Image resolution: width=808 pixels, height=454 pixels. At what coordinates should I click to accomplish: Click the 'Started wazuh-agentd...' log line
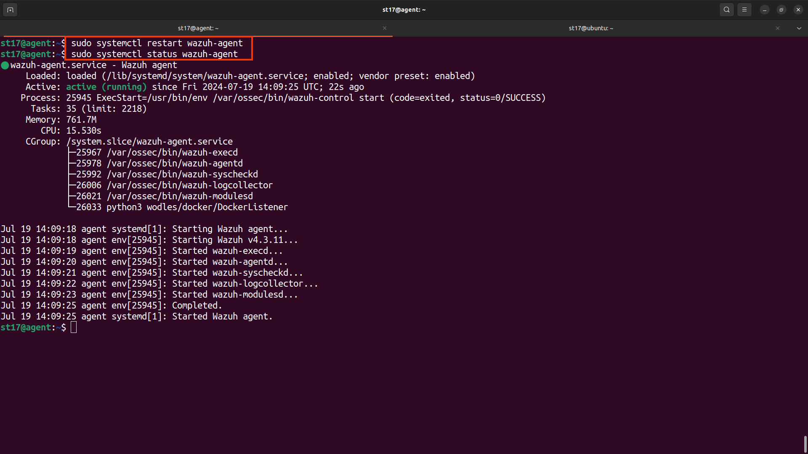tap(144, 262)
